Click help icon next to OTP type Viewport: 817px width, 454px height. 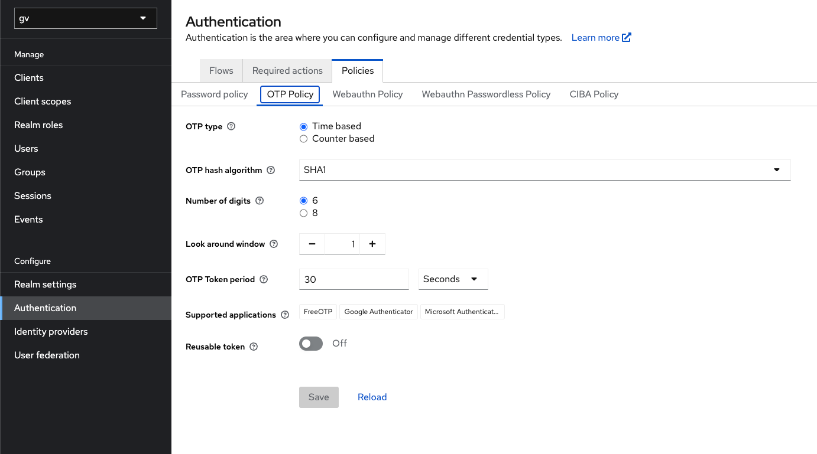click(x=231, y=126)
